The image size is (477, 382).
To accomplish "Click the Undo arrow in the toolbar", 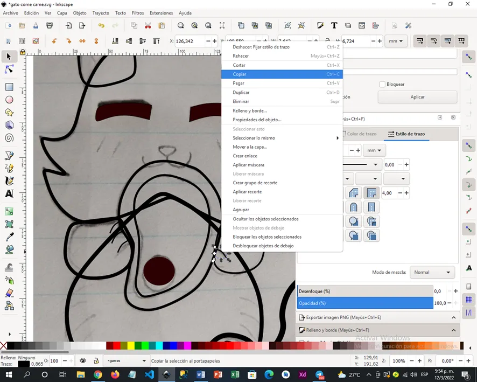I will (101, 25).
